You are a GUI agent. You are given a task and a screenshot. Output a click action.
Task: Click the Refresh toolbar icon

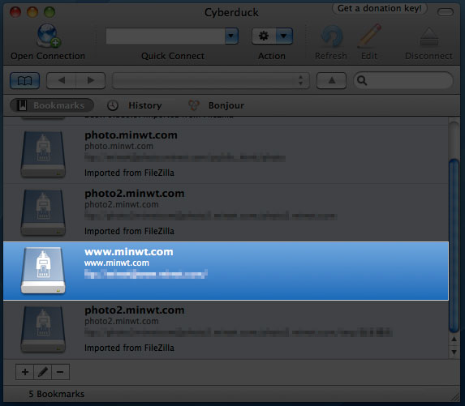332,36
